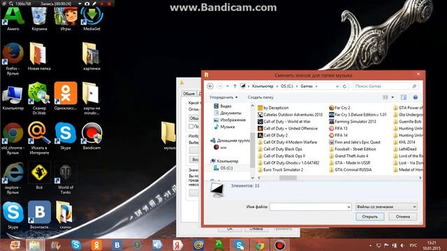
Task: Open the Файлы со значками file type dropdown
Action: click(386, 207)
